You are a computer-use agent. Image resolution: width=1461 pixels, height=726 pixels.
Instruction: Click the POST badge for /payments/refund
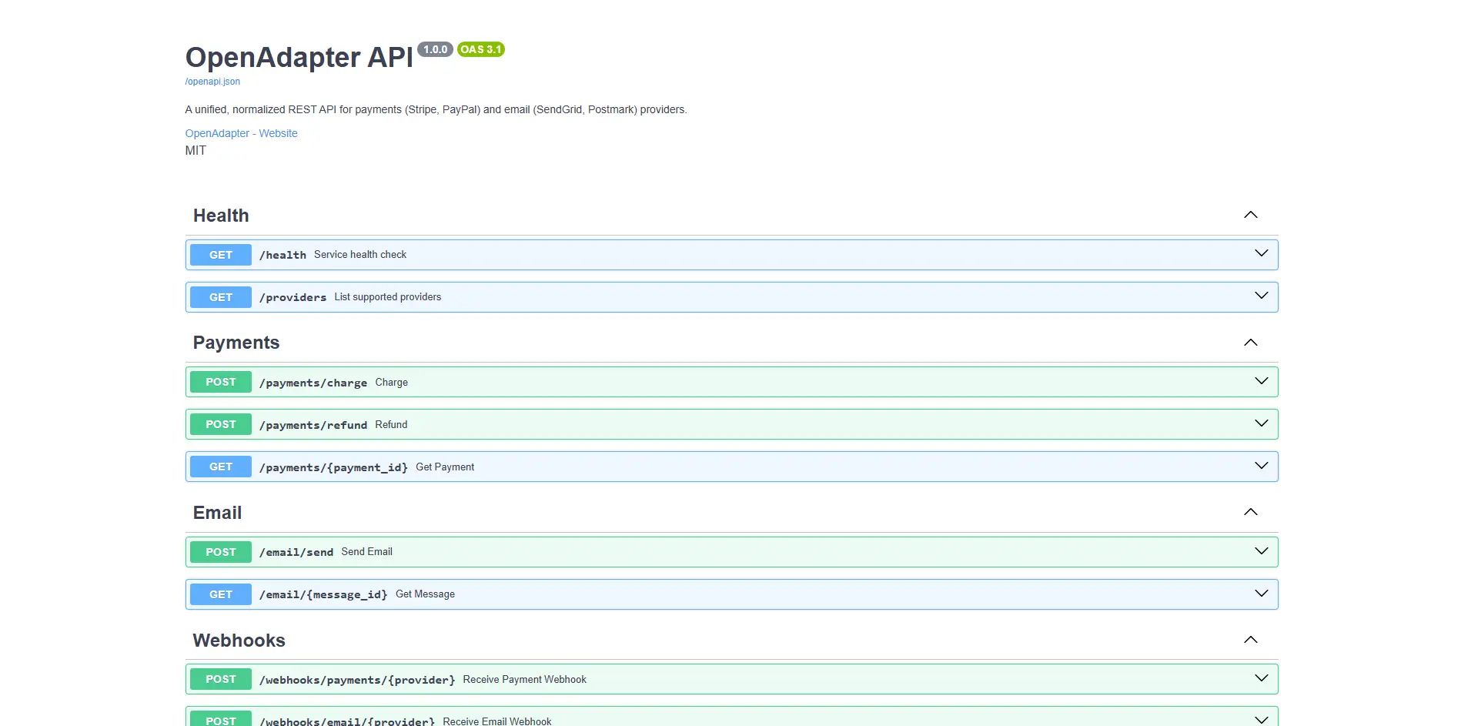coord(221,424)
